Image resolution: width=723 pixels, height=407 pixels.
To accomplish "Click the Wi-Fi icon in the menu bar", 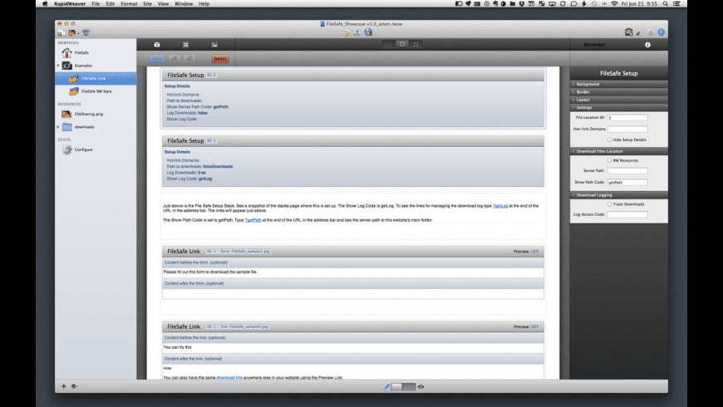I will (614, 3).
